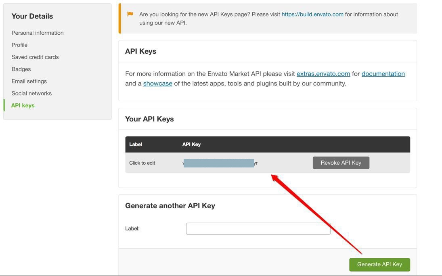The height and width of the screenshot is (276, 442).
Task: Open the documentation link
Action: click(x=383, y=74)
